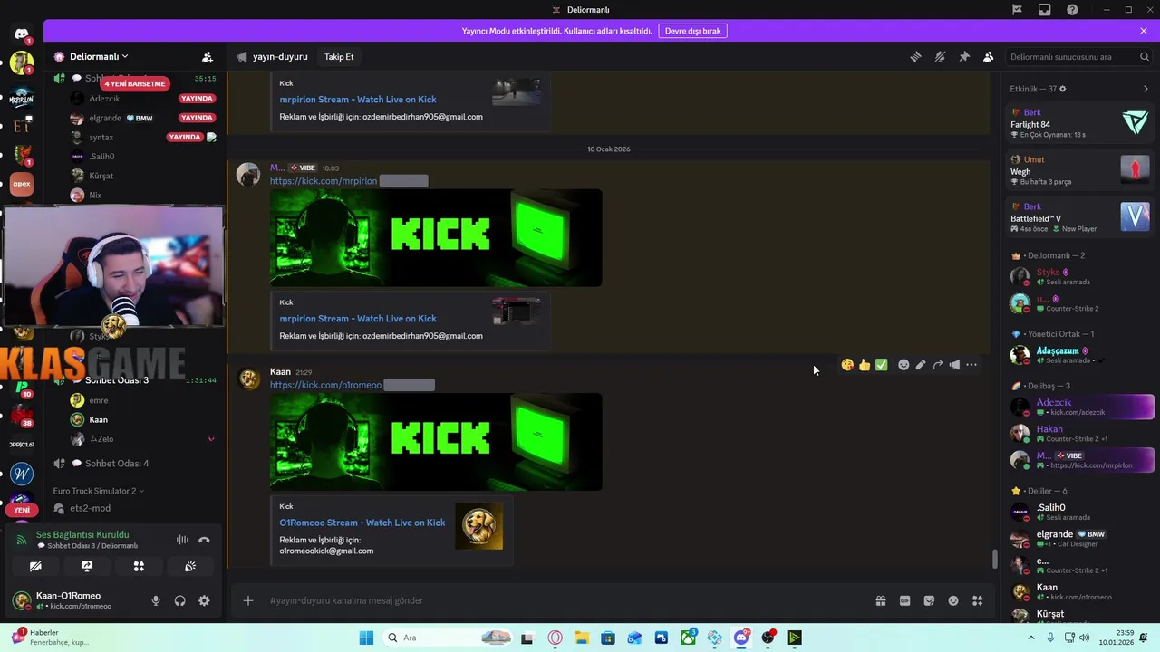Image resolution: width=1160 pixels, height=652 pixels.
Task: Open the emoji picker in message bar
Action: point(953,600)
